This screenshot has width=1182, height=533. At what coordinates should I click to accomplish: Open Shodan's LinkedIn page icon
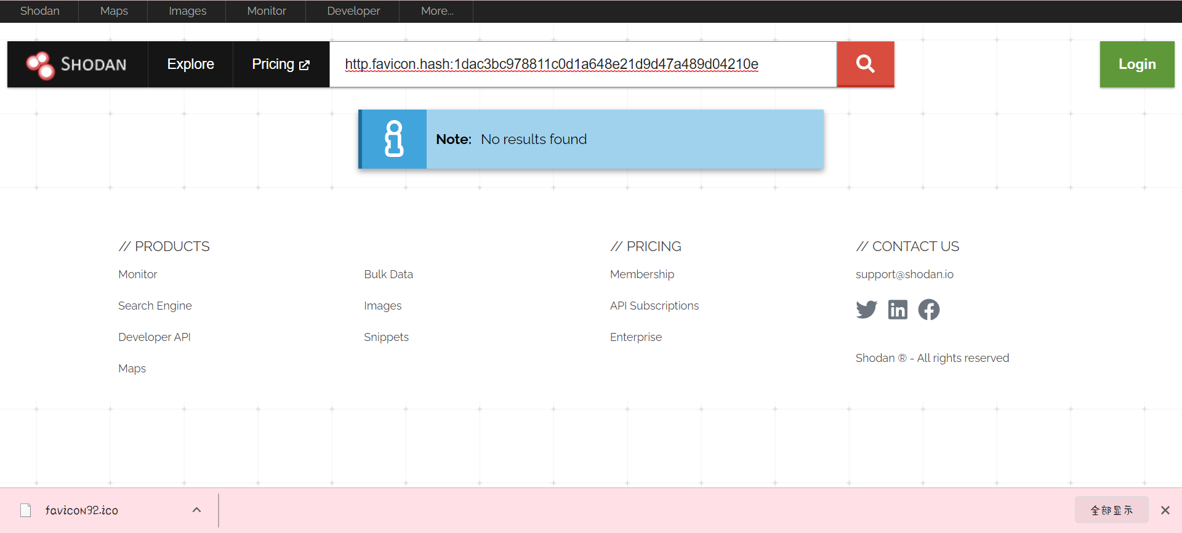(898, 309)
